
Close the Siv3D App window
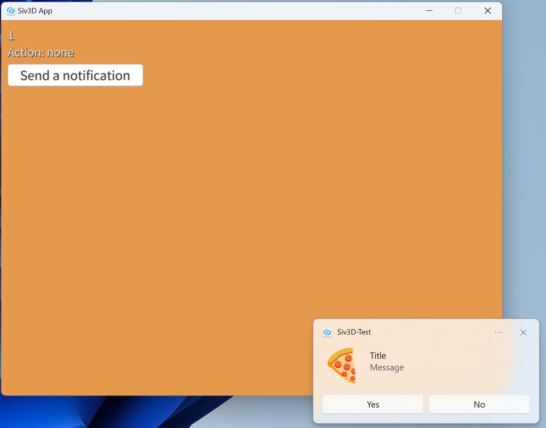pos(488,10)
